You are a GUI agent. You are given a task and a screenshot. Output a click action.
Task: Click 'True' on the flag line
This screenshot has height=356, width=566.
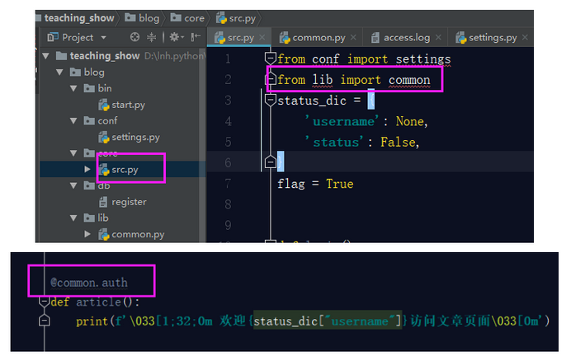click(x=340, y=184)
